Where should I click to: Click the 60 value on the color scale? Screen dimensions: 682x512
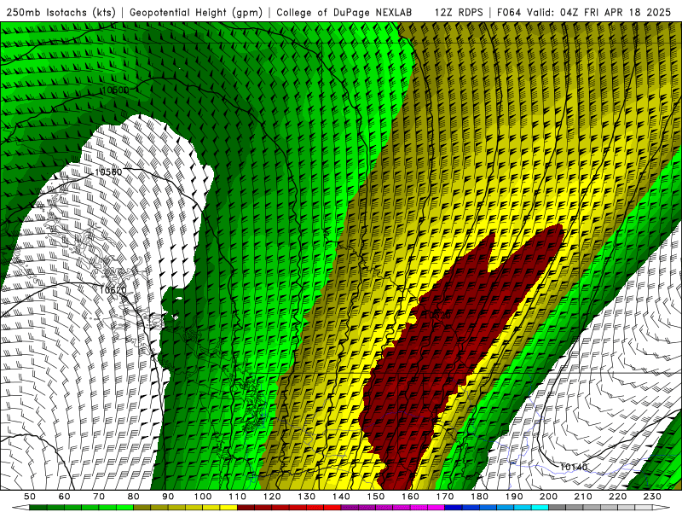pyautogui.click(x=65, y=497)
